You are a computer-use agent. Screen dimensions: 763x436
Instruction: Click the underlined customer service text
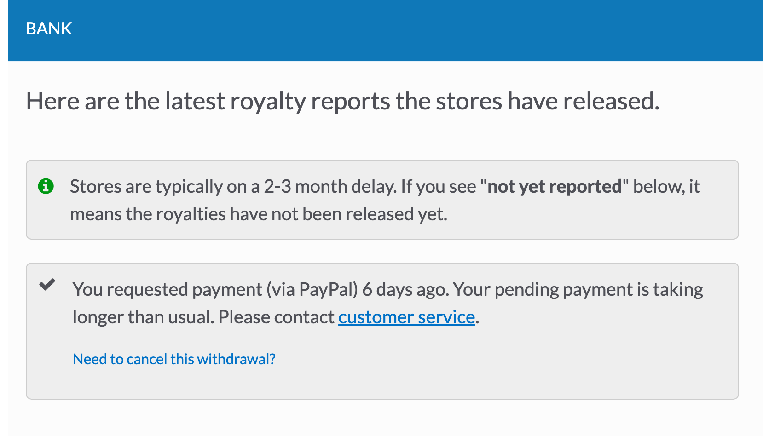(406, 317)
